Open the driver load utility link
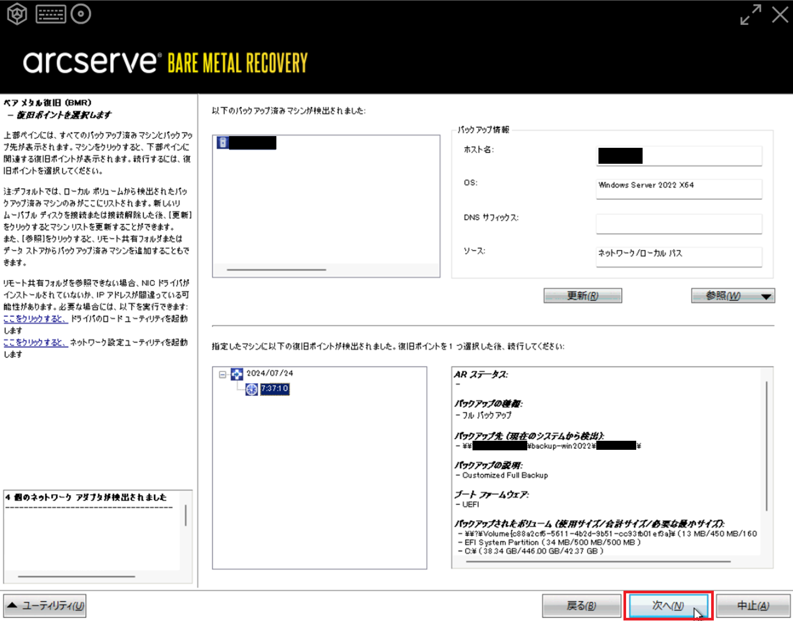The height and width of the screenshot is (621, 793). coord(36,318)
